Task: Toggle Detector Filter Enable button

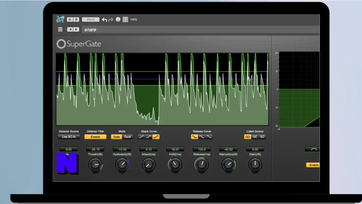Action: (95, 137)
